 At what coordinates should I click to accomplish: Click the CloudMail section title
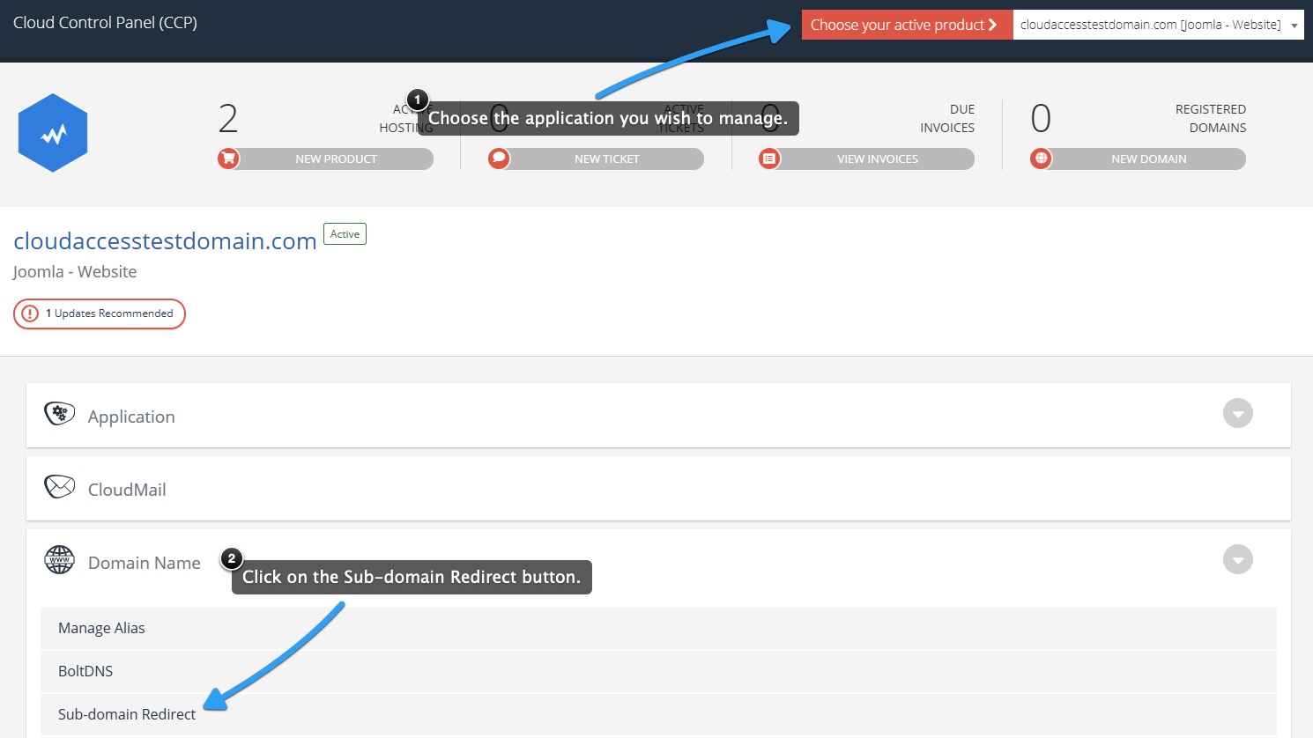pos(127,490)
